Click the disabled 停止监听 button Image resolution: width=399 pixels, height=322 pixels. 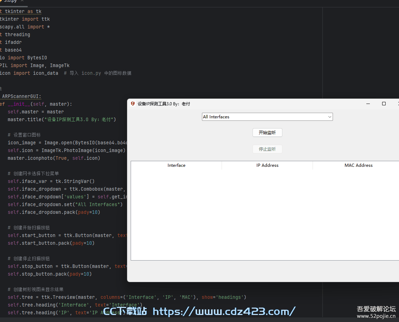[x=267, y=149]
